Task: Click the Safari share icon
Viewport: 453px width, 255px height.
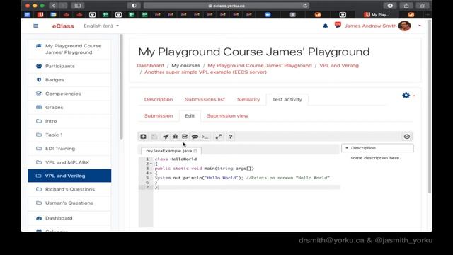Action: (x=406, y=6)
